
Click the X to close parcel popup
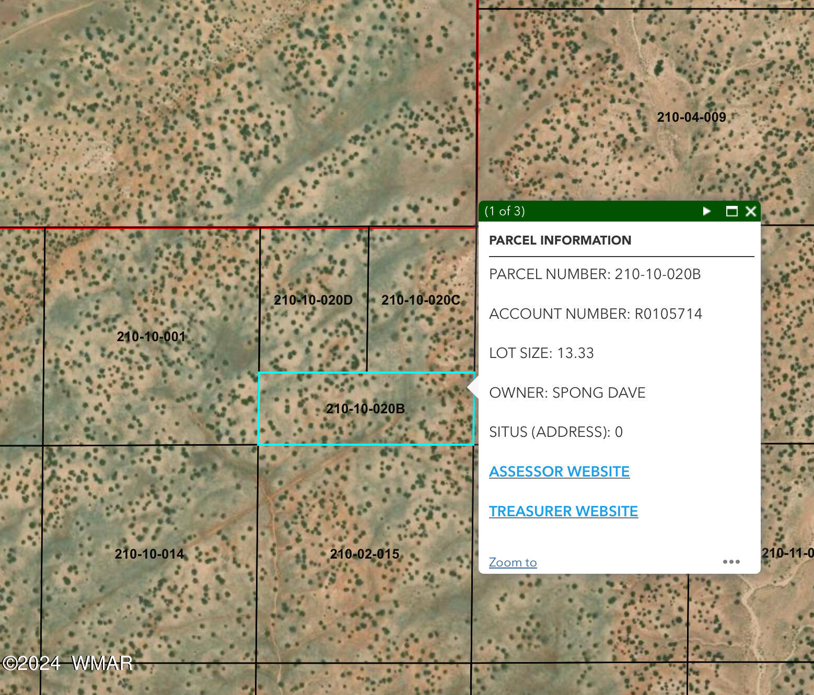(x=751, y=211)
